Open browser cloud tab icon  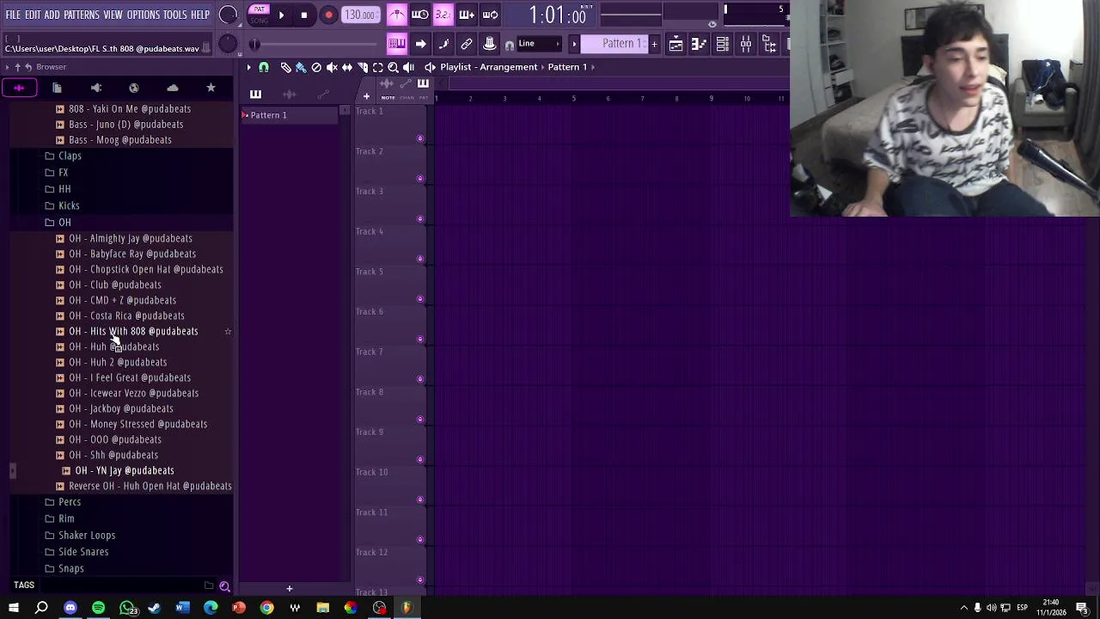173,88
